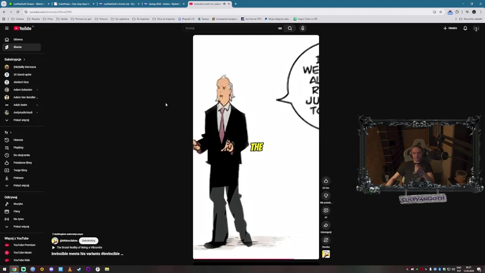Open Do obejrzenia watch later list
The width and height of the screenshot is (485, 273).
click(22, 155)
